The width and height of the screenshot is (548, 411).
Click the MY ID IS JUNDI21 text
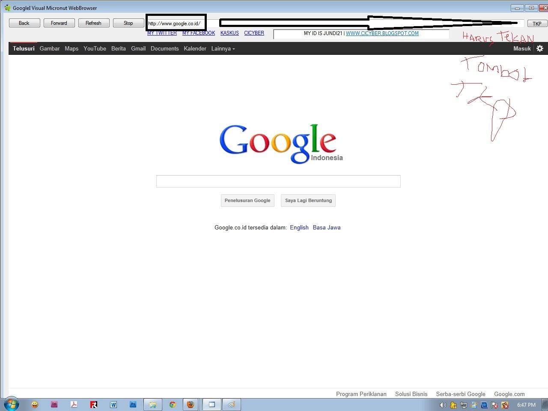pos(323,33)
